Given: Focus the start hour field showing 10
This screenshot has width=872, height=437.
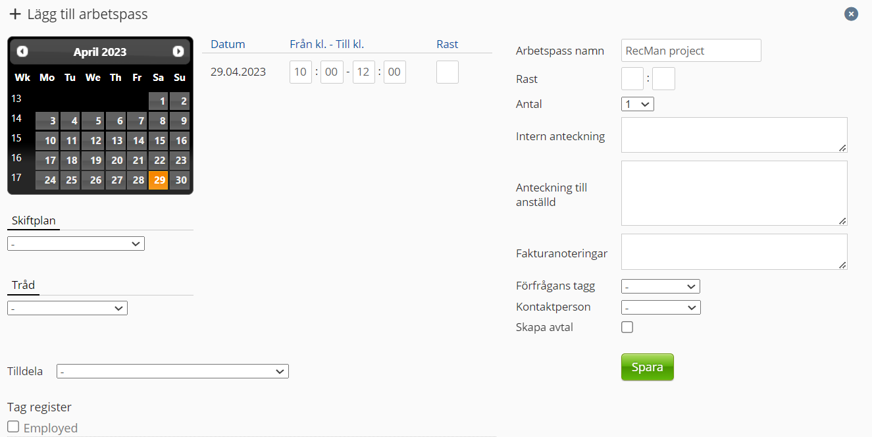Looking at the screenshot, I should pos(301,72).
